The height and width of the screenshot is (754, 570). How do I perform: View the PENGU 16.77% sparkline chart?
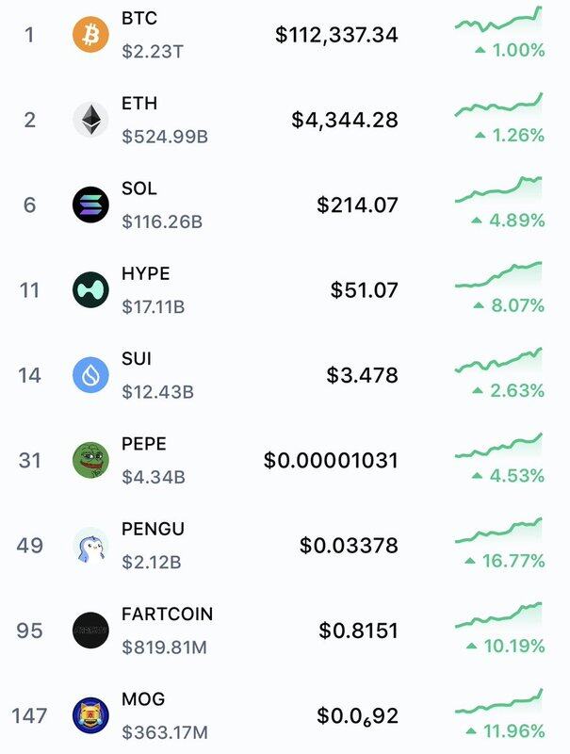tap(498, 531)
